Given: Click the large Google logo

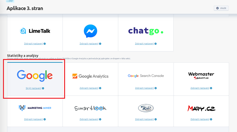Looking at the screenshot, I should click(35, 75).
